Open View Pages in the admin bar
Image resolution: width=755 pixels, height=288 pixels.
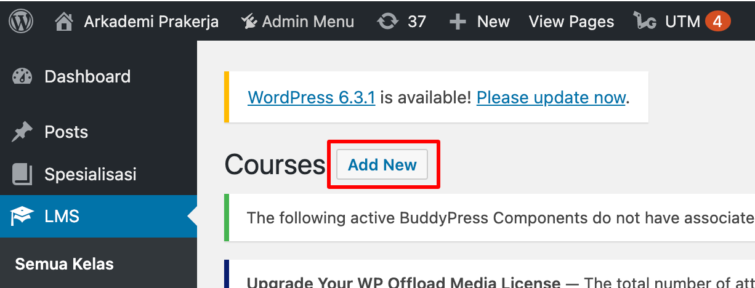571,22
